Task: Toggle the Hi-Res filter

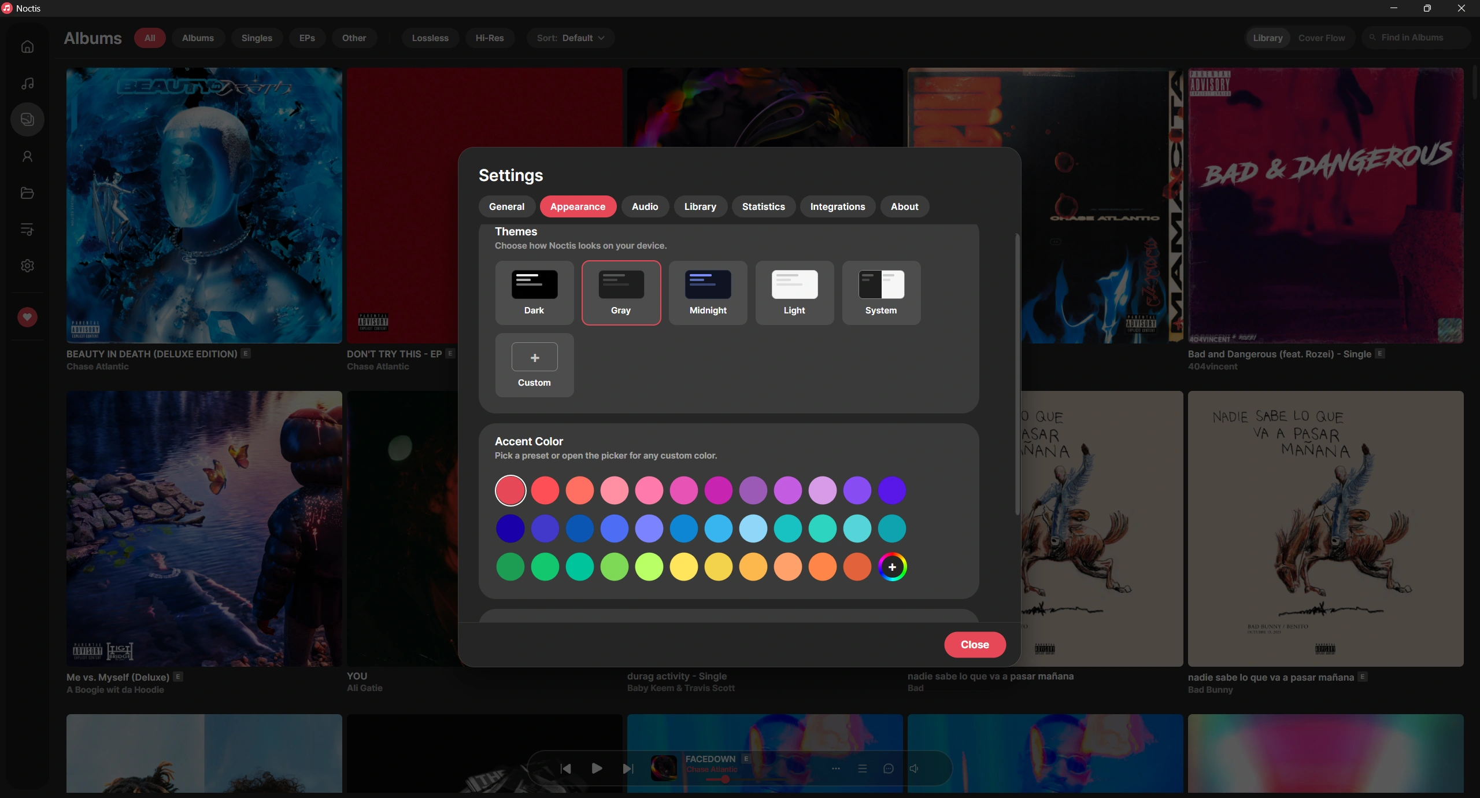Action: pyautogui.click(x=490, y=38)
